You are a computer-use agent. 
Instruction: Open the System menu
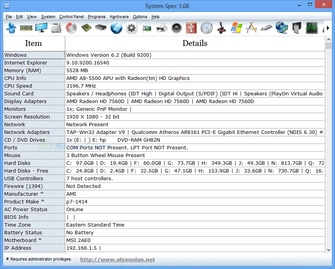[48, 17]
